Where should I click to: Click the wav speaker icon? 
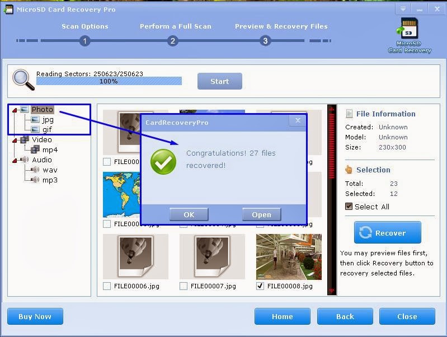point(35,170)
